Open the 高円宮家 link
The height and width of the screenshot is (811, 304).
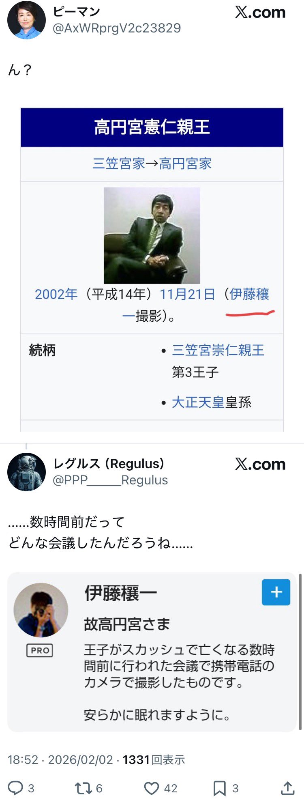(185, 163)
